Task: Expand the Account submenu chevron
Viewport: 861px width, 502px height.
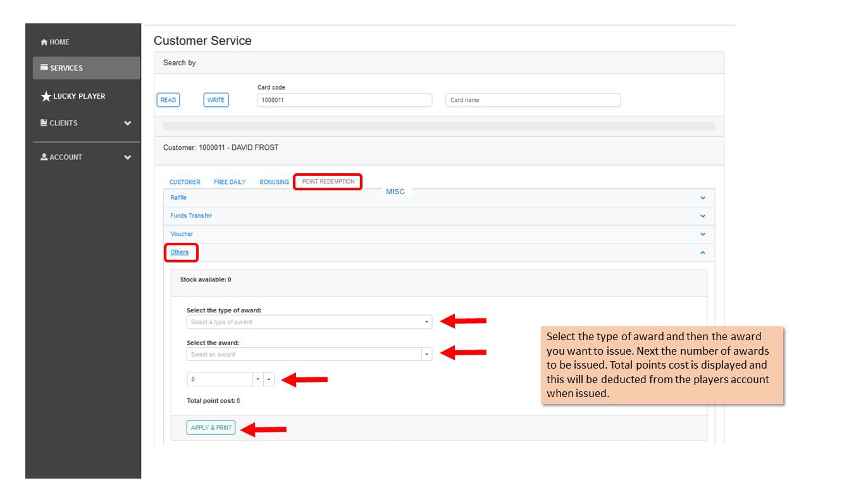Action: [128, 157]
